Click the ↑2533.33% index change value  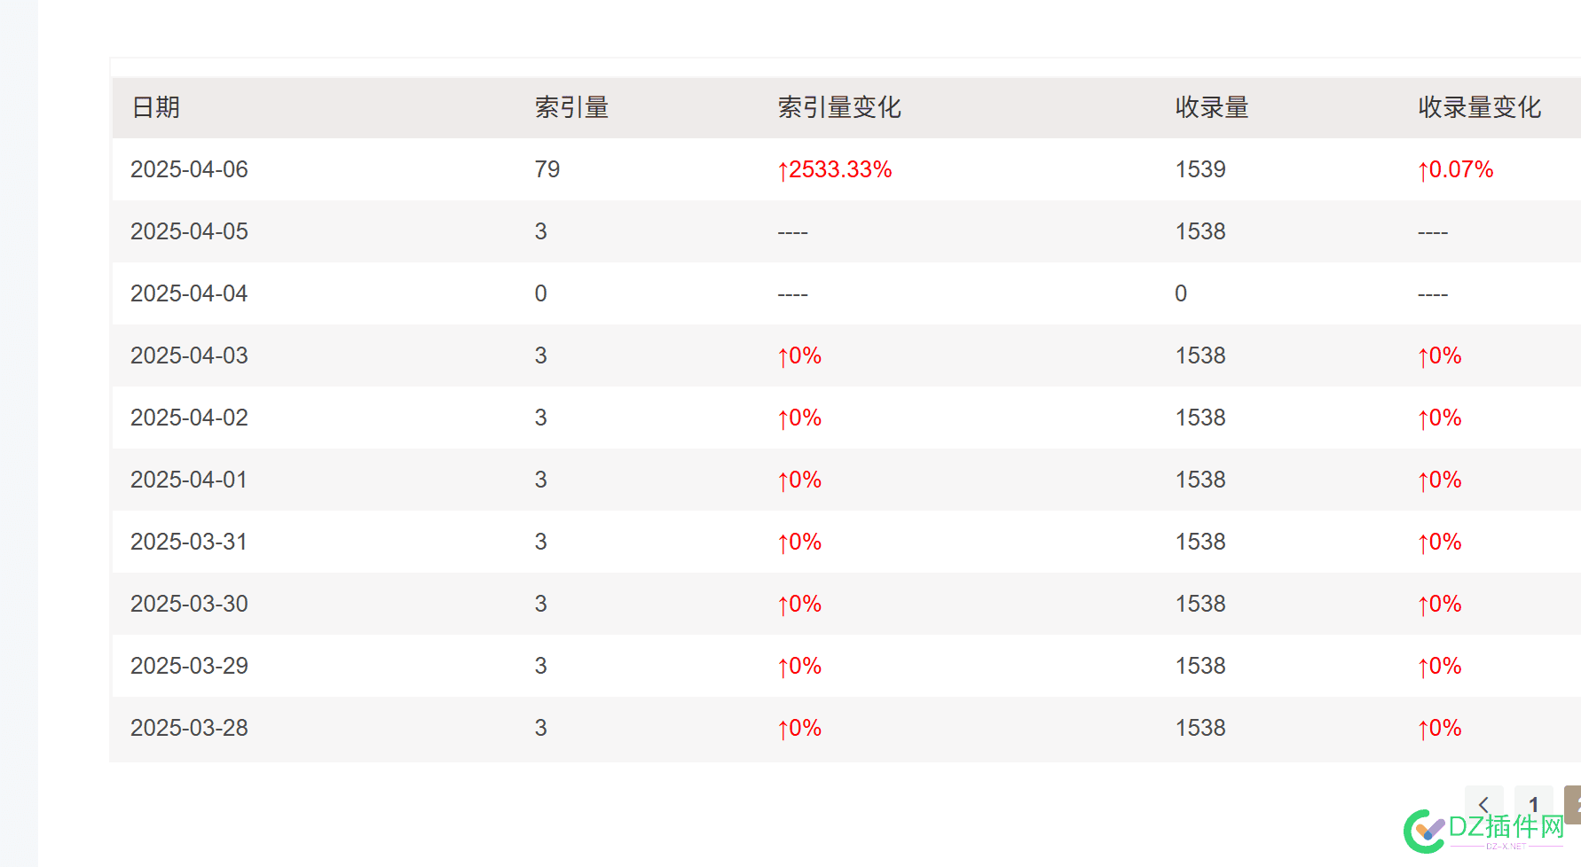click(x=835, y=169)
